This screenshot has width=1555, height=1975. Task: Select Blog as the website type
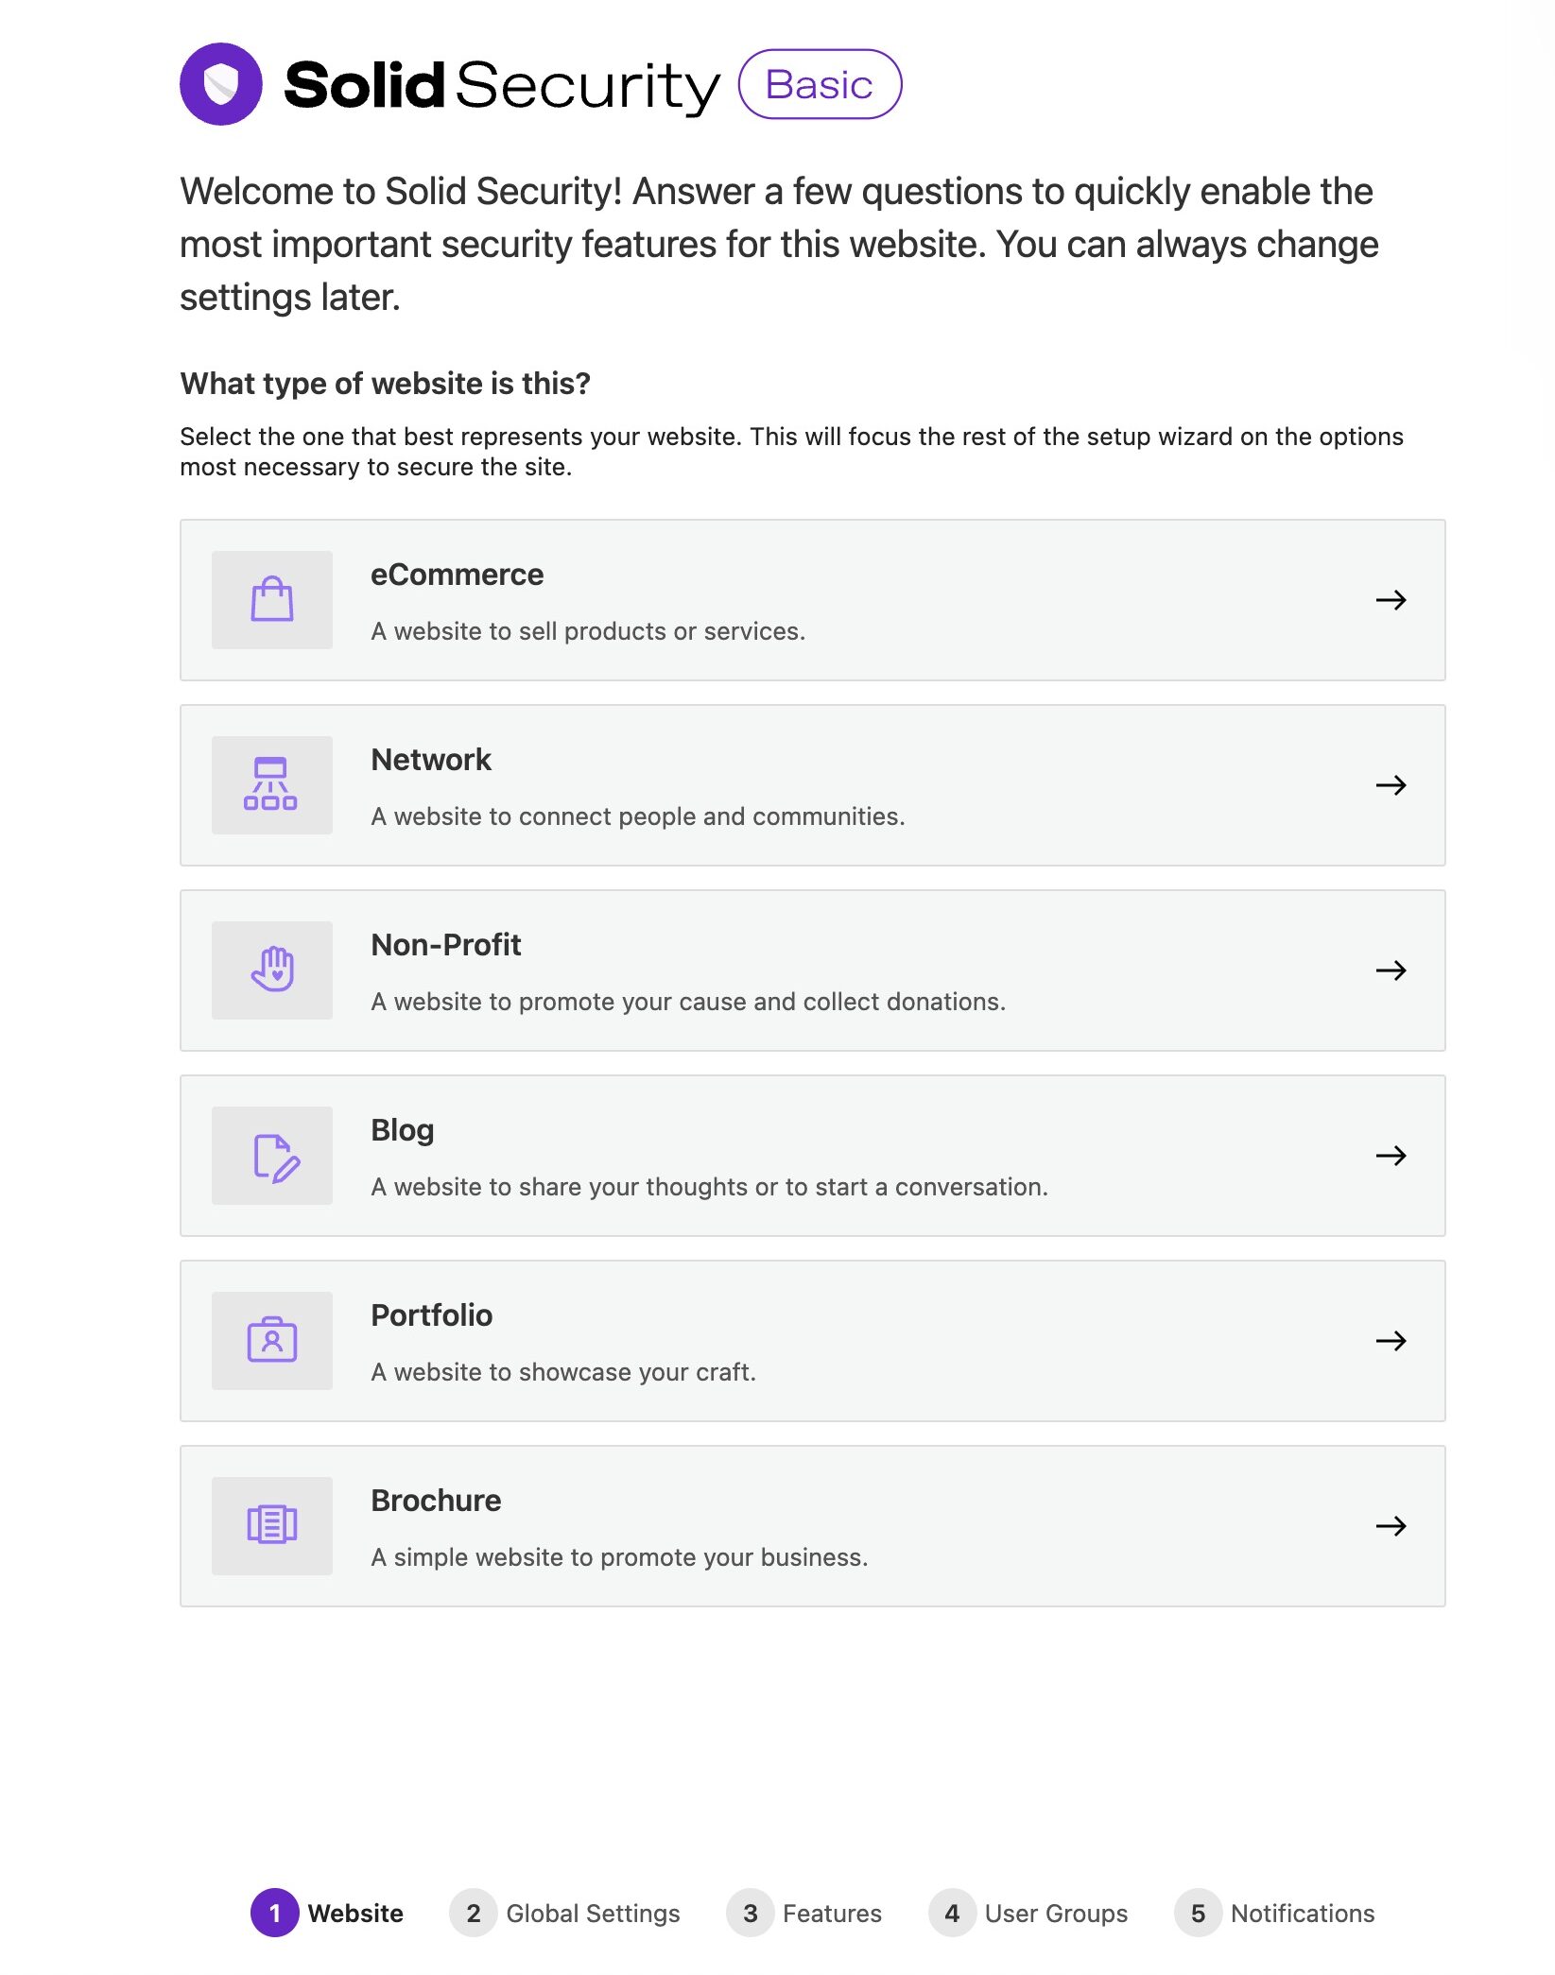pyautogui.click(x=813, y=1156)
